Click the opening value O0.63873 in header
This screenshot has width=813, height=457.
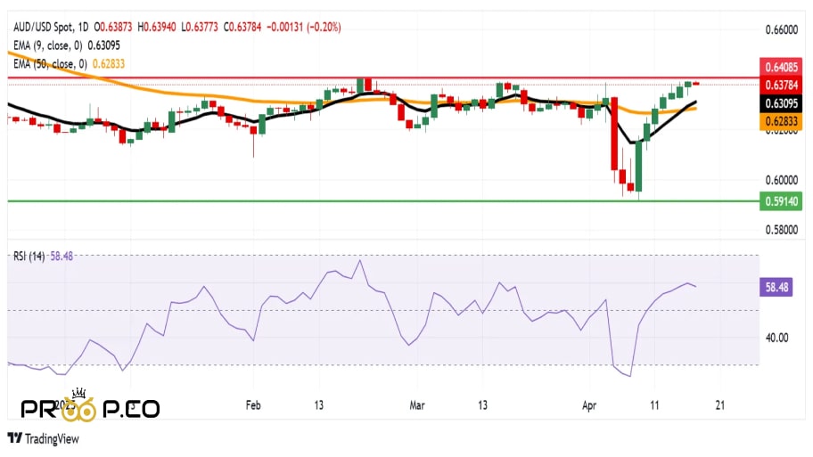tap(113, 27)
